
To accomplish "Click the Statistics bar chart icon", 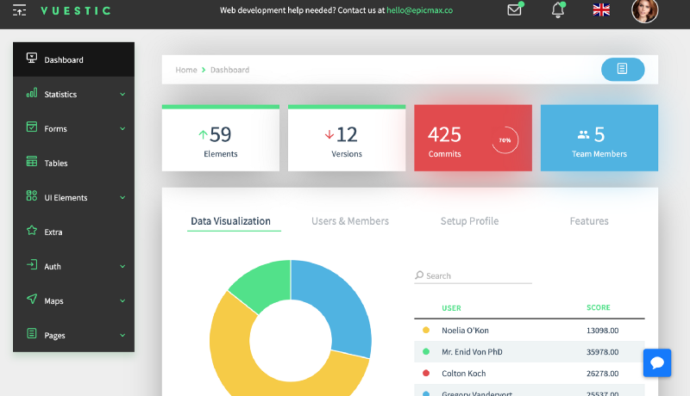I will [32, 93].
